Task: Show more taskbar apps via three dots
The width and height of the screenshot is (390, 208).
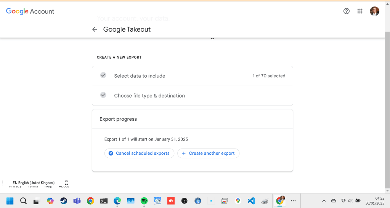Action: (x=293, y=201)
